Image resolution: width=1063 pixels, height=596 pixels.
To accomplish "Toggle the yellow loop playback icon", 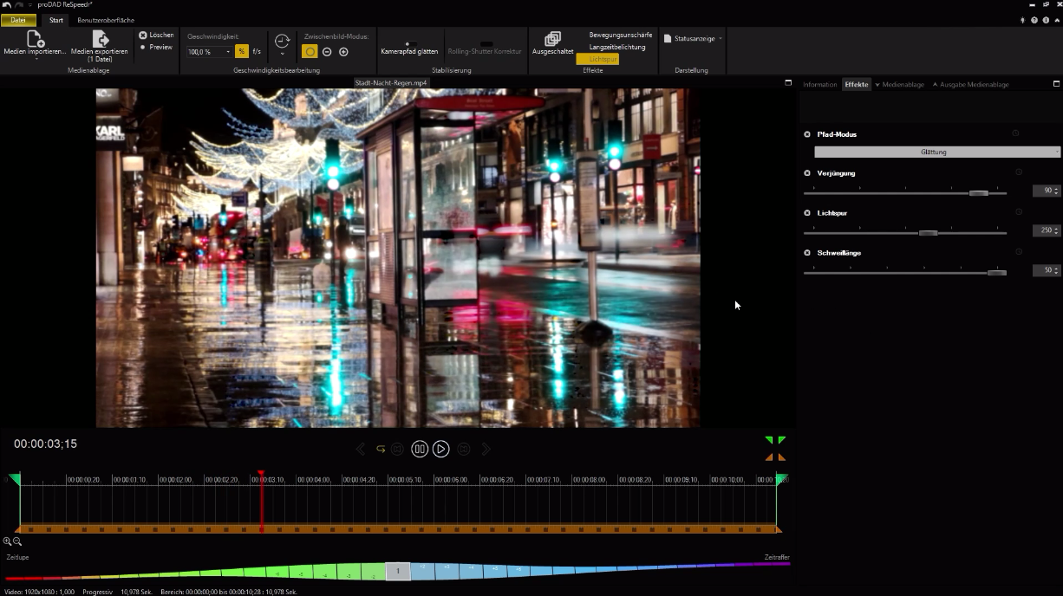I will coord(381,449).
